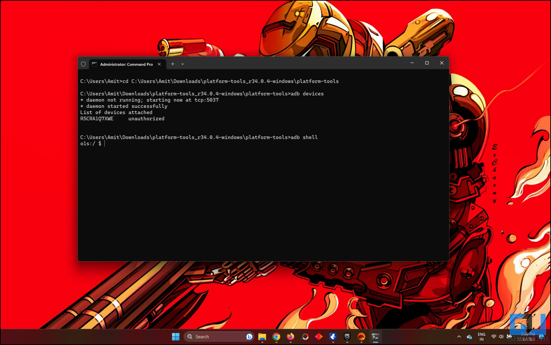Screen dimensions: 551x345
Task: Click the 'List of devices attached' line
Action: 116,112
